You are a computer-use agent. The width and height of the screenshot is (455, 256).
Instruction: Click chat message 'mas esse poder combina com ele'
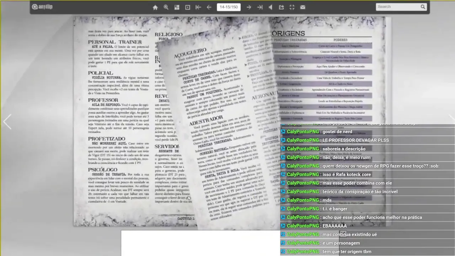coord(357,183)
